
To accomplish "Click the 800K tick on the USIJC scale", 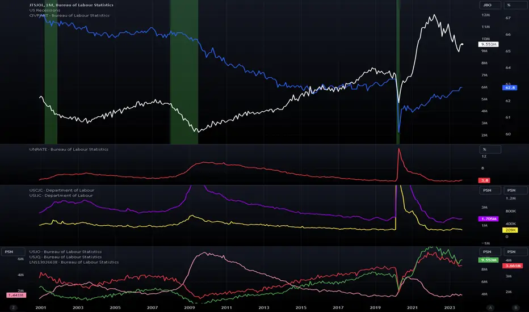I will pos(511,211).
